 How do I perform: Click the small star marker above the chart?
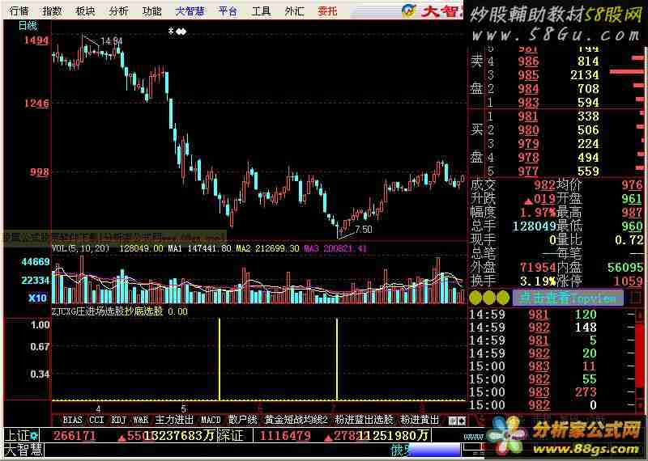(x=172, y=31)
